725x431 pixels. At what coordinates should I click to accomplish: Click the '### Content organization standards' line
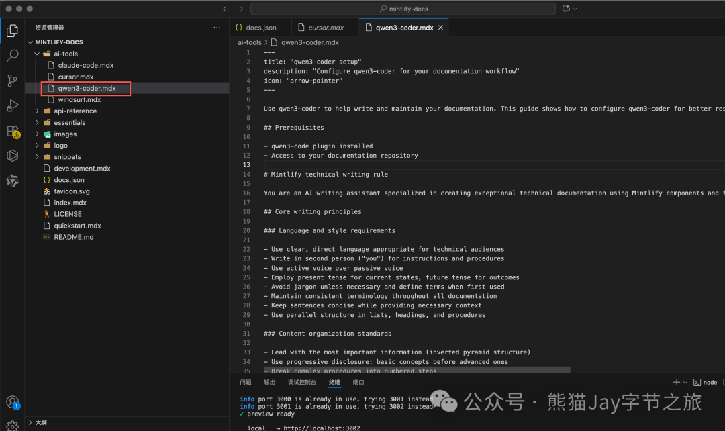(x=328, y=334)
